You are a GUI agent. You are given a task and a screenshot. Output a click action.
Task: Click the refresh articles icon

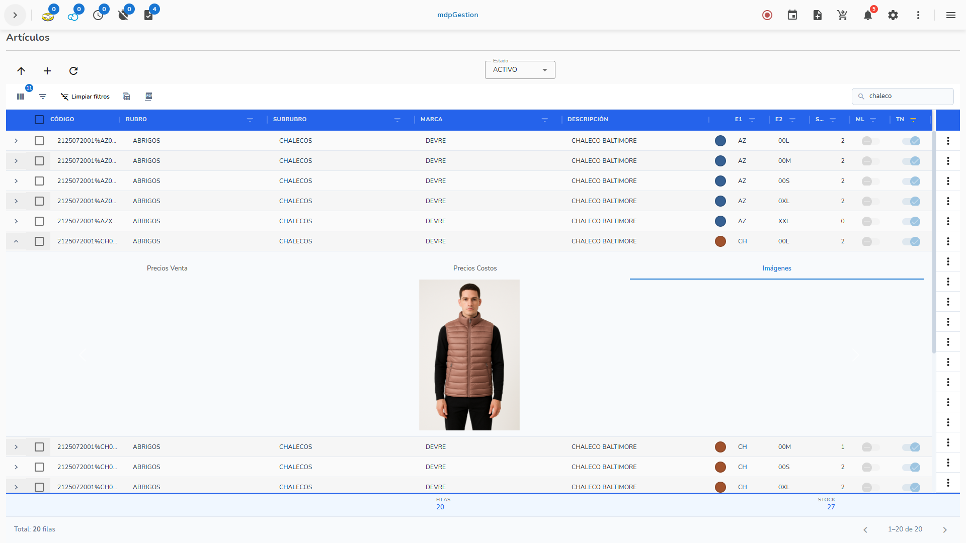[73, 71]
